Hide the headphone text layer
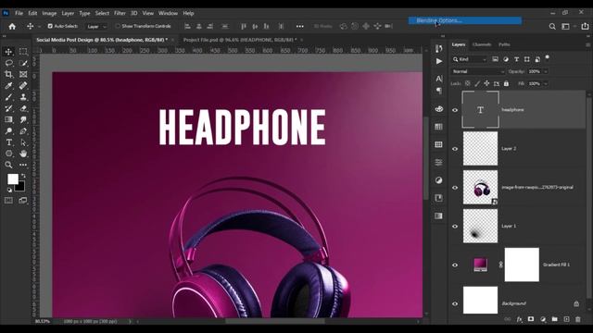The image size is (593, 333). click(x=455, y=110)
